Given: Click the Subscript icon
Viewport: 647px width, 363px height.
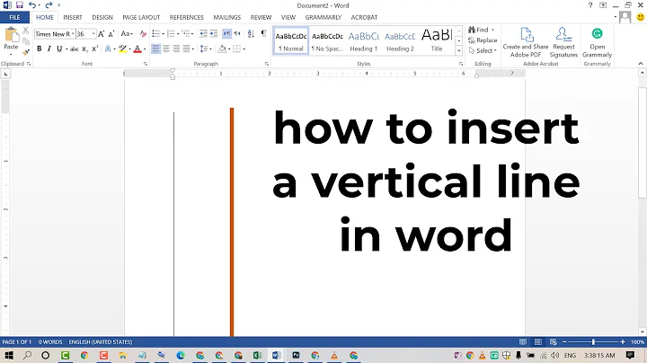Looking at the screenshot, I should [84, 49].
